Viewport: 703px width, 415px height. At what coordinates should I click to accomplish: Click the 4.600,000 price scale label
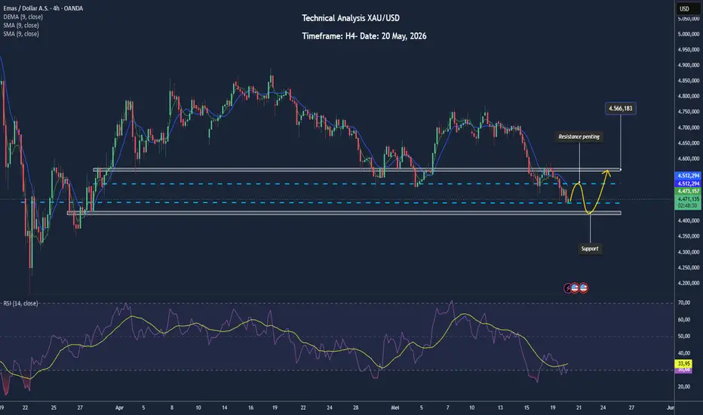[x=688, y=158]
